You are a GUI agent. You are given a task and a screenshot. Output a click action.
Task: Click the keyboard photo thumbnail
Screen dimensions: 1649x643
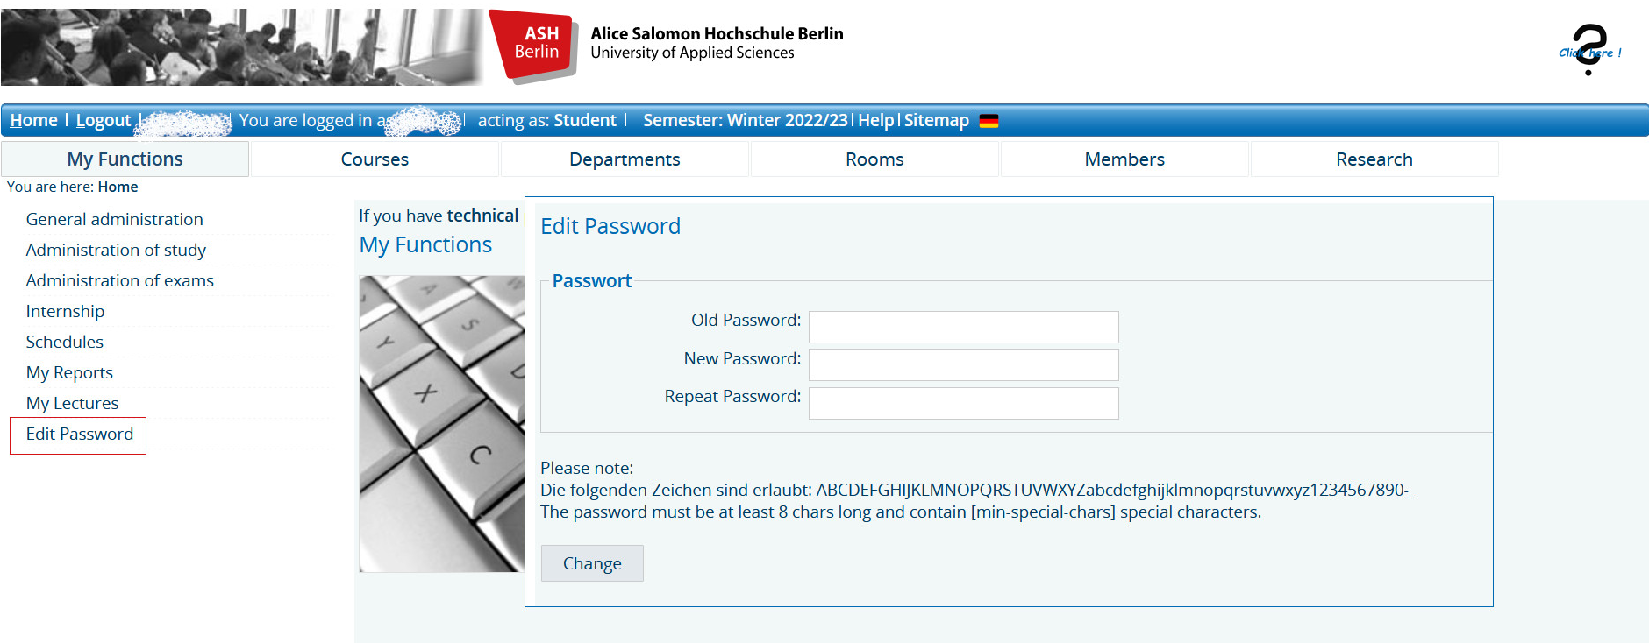coord(441,424)
